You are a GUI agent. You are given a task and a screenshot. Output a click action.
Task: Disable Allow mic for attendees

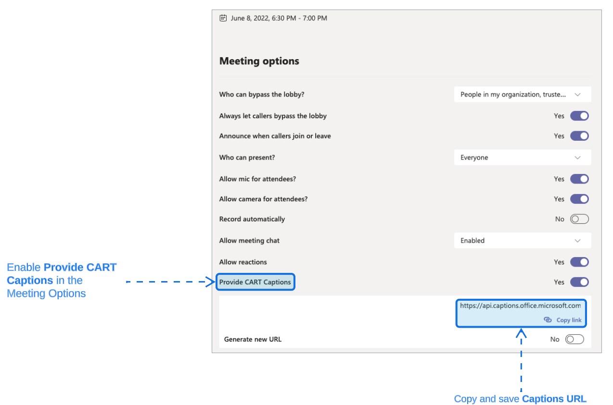point(579,179)
